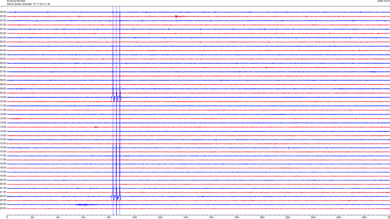Click the calibration pulse on the 10:00 trace

[x=116, y=97]
